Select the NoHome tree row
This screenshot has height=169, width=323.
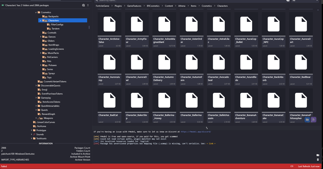coord(39,126)
